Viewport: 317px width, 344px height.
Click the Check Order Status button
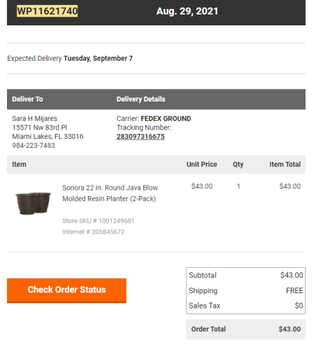[x=67, y=291]
